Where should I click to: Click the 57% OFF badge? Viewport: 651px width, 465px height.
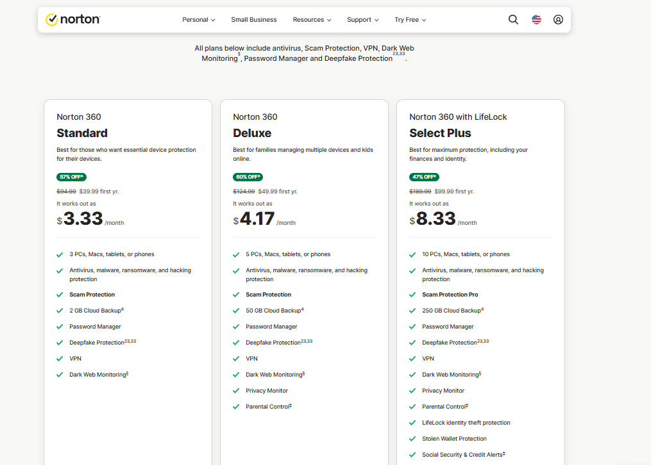point(71,177)
